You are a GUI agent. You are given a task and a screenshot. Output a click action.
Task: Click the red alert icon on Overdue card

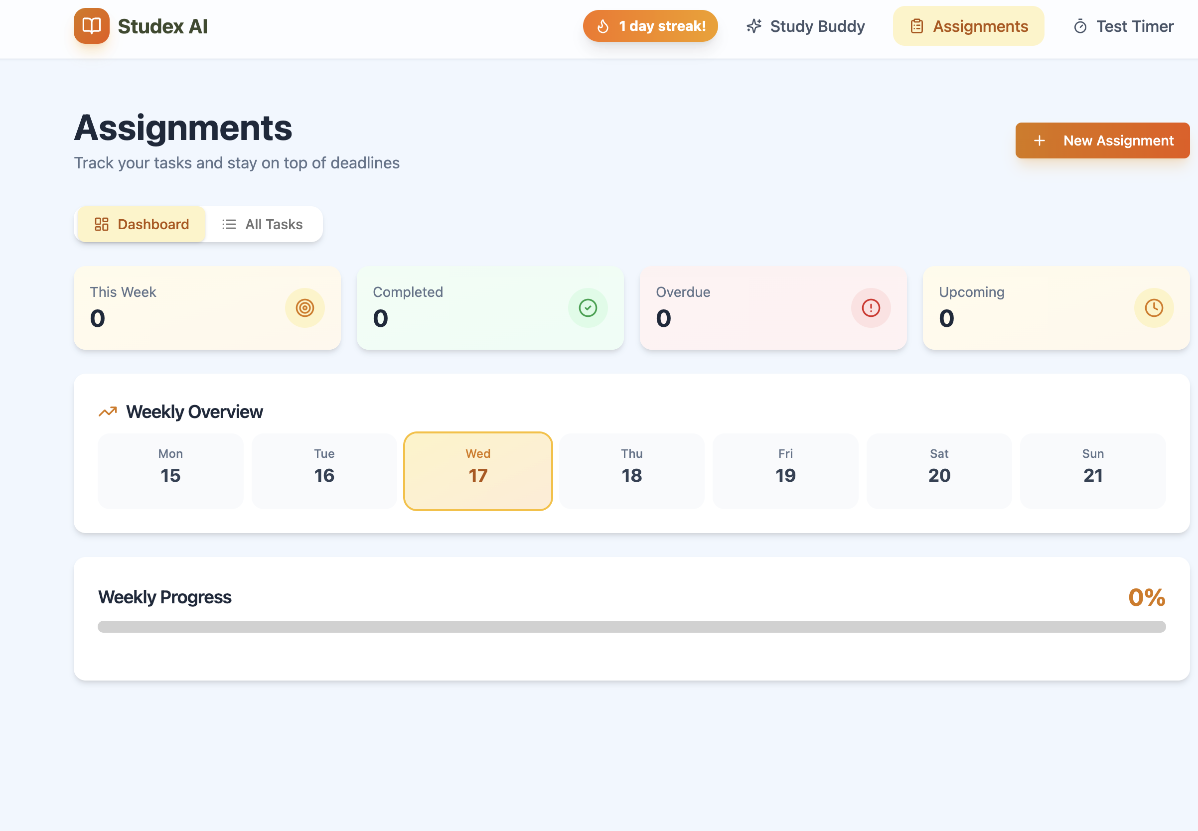871,308
